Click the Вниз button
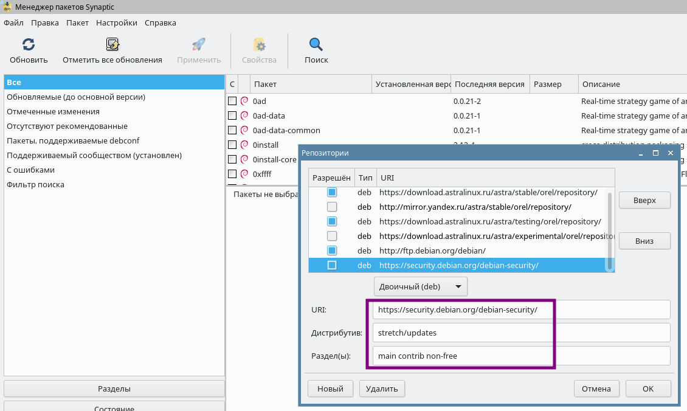This screenshot has width=687, height=411. pos(644,241)
